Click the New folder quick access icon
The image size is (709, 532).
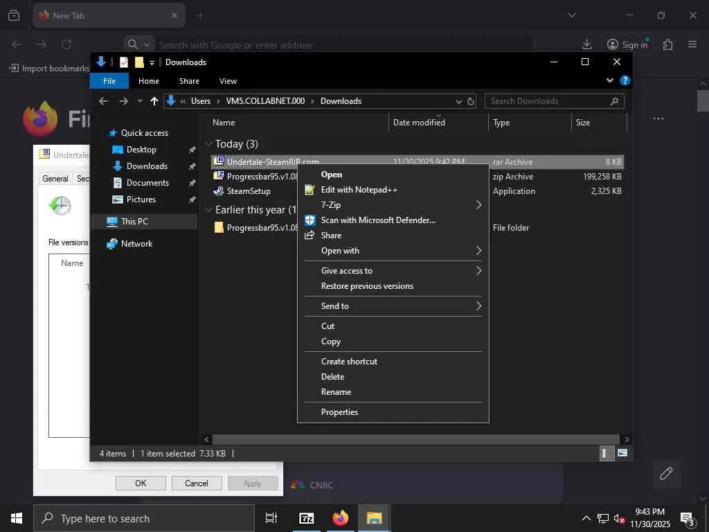click(x=139, y=62)
